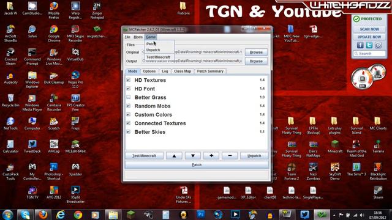This screenshot has width=392, height=220.
Task: Toggle Better Skies mod checkbox
Action: (129, 132)
